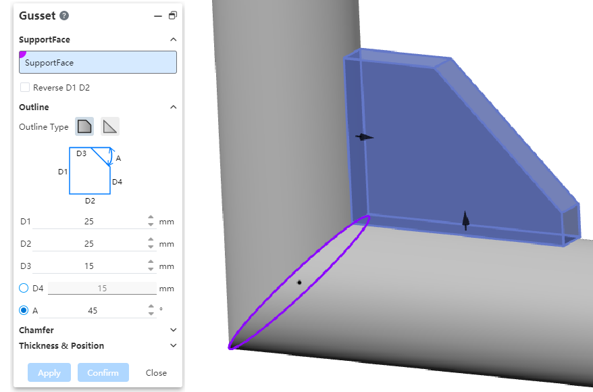Screen dimensions: 593x392
Task: Click the outline dimension diagram preview
Action: (x=90, y=176)
